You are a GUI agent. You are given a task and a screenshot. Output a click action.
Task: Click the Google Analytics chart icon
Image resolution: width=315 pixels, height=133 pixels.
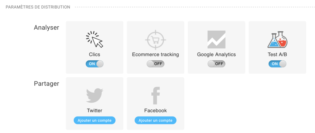216,40
